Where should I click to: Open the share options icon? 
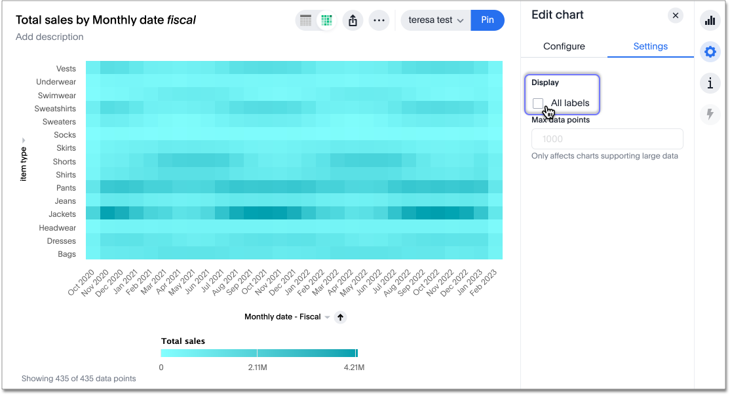(x=353, y=20)
